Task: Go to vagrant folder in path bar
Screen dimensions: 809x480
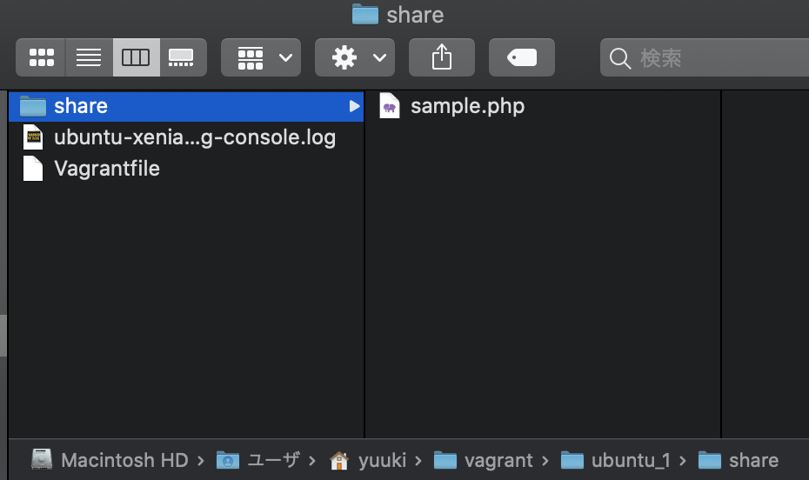Action: 498,460
